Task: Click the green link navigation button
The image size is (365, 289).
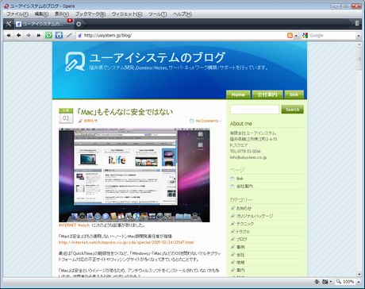Action: tap(294, 94)
